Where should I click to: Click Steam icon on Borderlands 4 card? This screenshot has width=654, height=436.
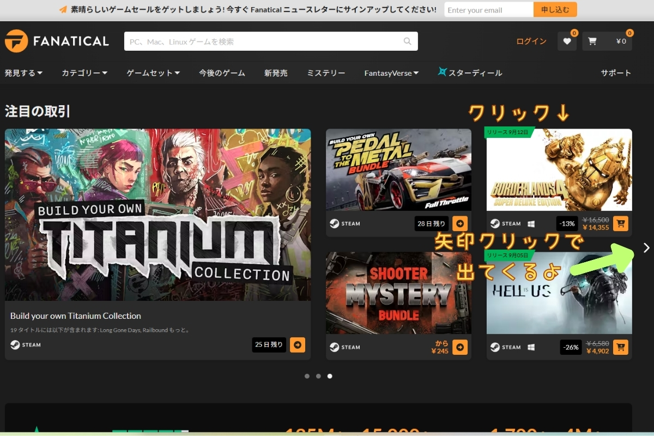tap(495, 223)
